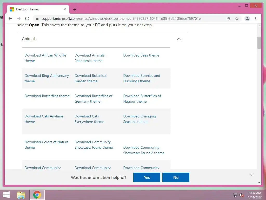Reload the Desktop Themes page
Viewport: 266px width, 200px height.
coord(27,18)
